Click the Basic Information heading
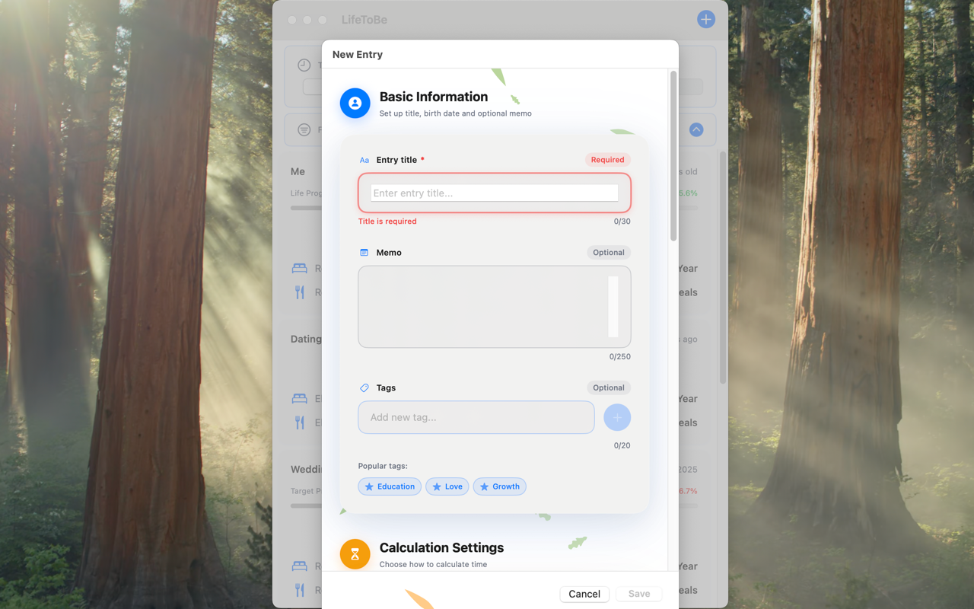Screen dimensions: 974x609 tap(434, 97)
